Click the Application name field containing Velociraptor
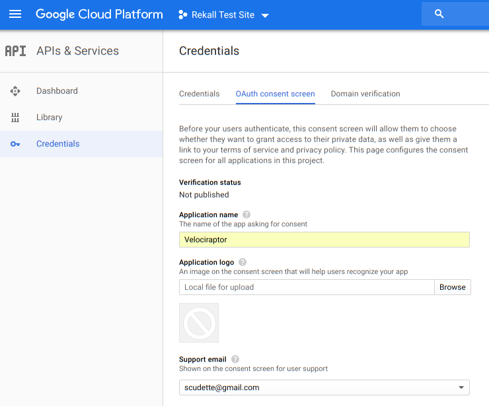This screenshot has width=489, height=406. click(324, 240)
